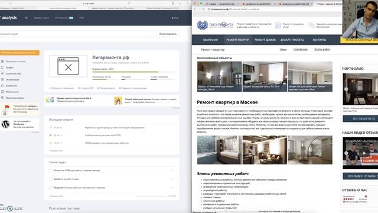
Task: Click the previous arrow on portfolio slider
Action: pos(346,89)
